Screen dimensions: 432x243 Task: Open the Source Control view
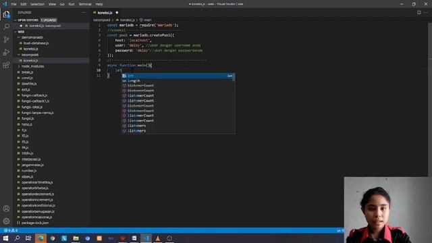(6, 39)
